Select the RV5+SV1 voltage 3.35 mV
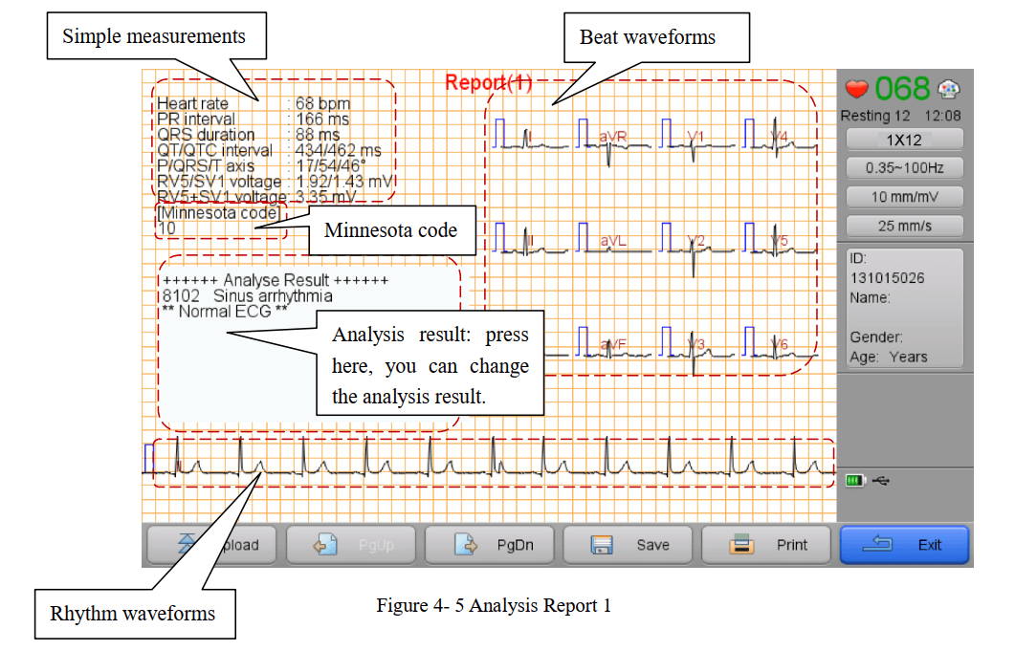The image size is (1015, 651). coord(325,197)
